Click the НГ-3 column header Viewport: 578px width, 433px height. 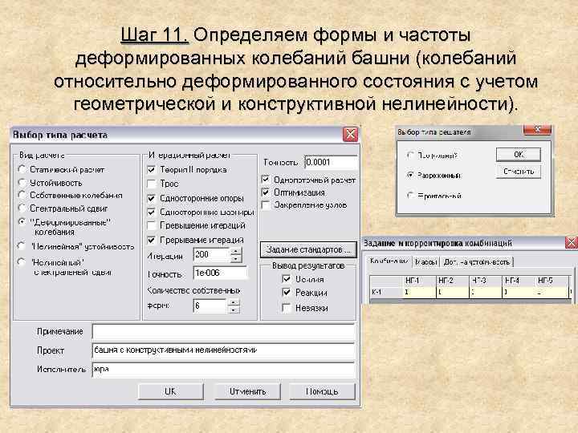click(x=486, y=281)
